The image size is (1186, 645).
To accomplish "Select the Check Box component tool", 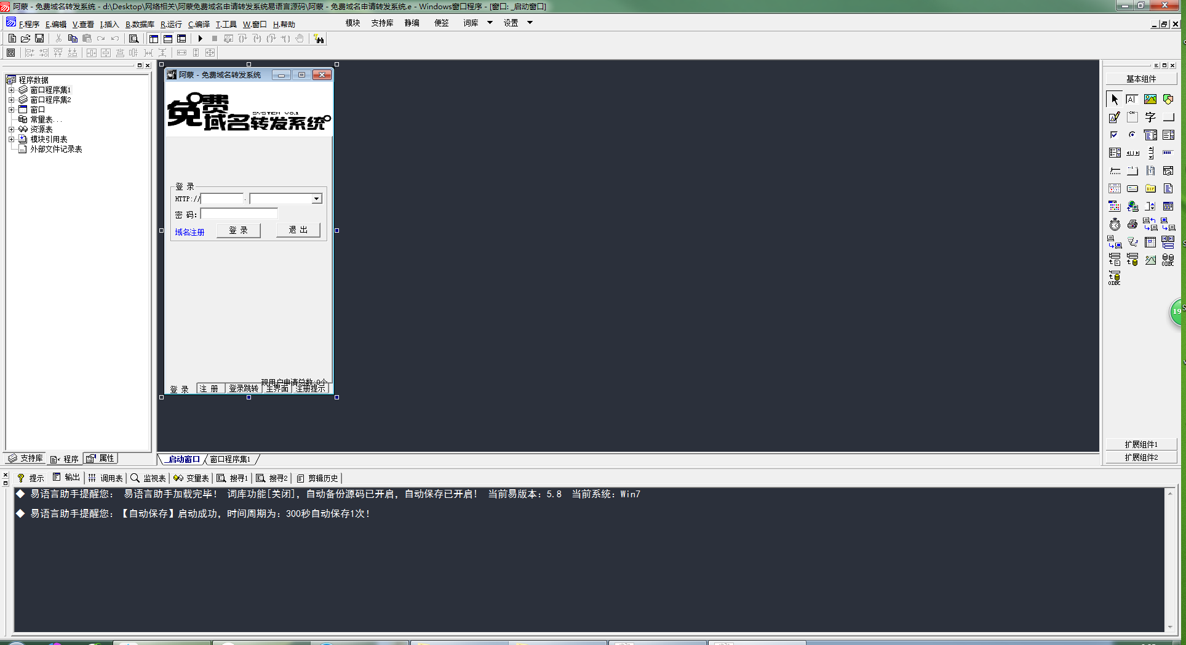I will (1115, 135).
